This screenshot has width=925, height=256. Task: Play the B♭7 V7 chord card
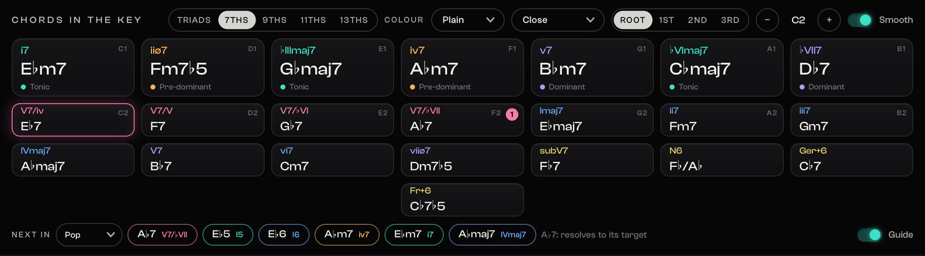coord(203,159)
